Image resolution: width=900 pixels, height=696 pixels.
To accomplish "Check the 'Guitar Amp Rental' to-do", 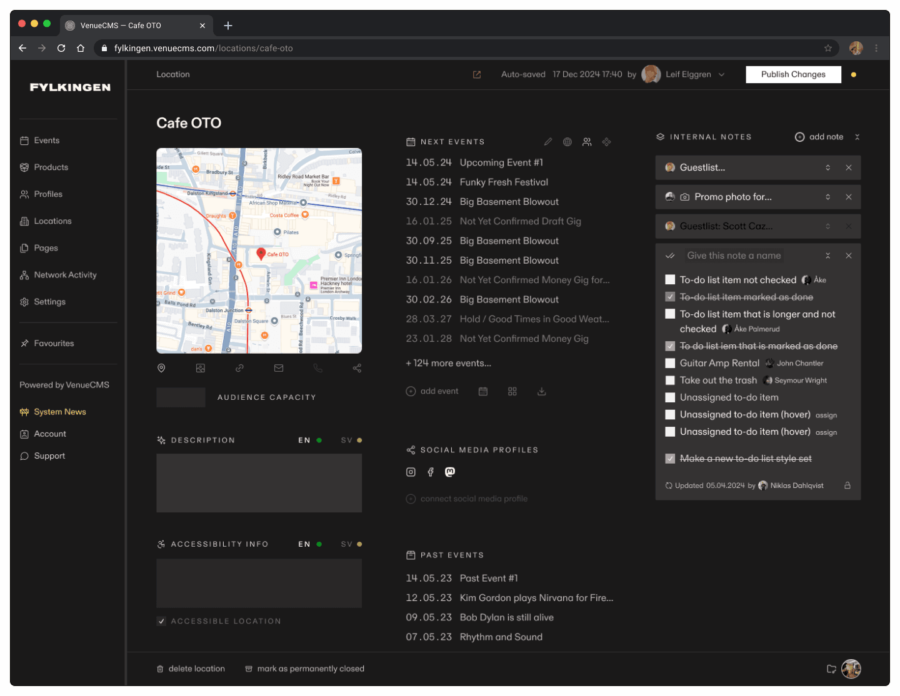I will click(670, 363).
